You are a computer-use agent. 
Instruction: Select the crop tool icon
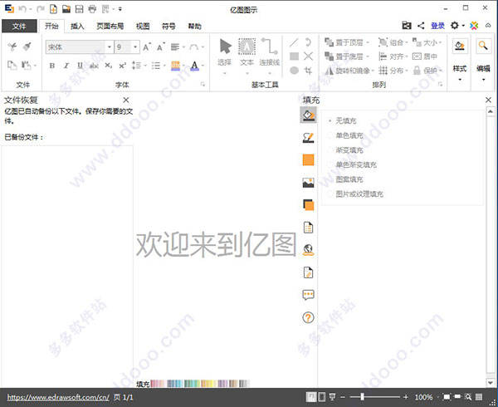click(308, 71)
